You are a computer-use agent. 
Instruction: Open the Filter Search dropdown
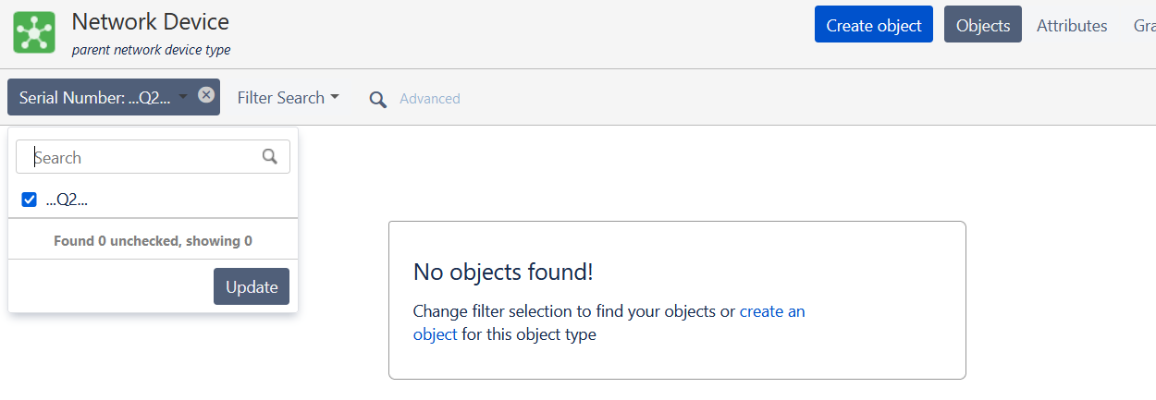pyautogui.click(x=288, y=98)
